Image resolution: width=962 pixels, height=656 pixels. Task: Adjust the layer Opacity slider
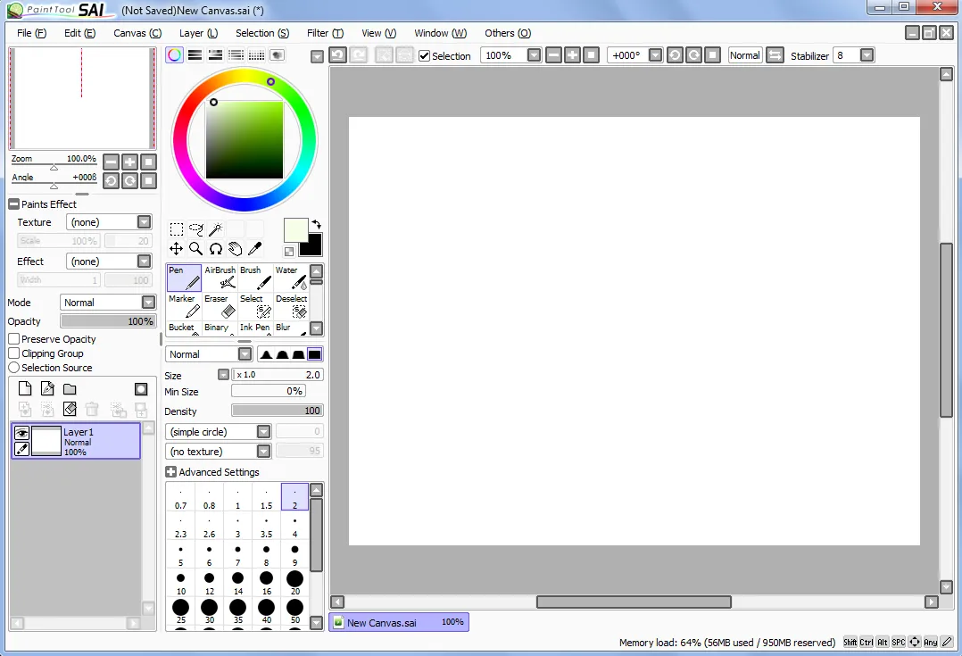(x=108, y=321)
